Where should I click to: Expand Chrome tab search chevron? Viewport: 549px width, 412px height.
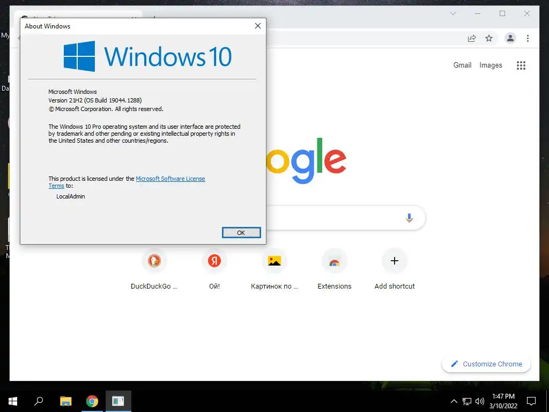click(x=452, y=13)
